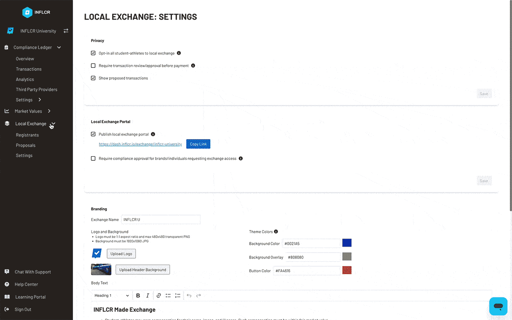
Task: Open the Heading 1 style dropdown
Action: coord(112,295)
